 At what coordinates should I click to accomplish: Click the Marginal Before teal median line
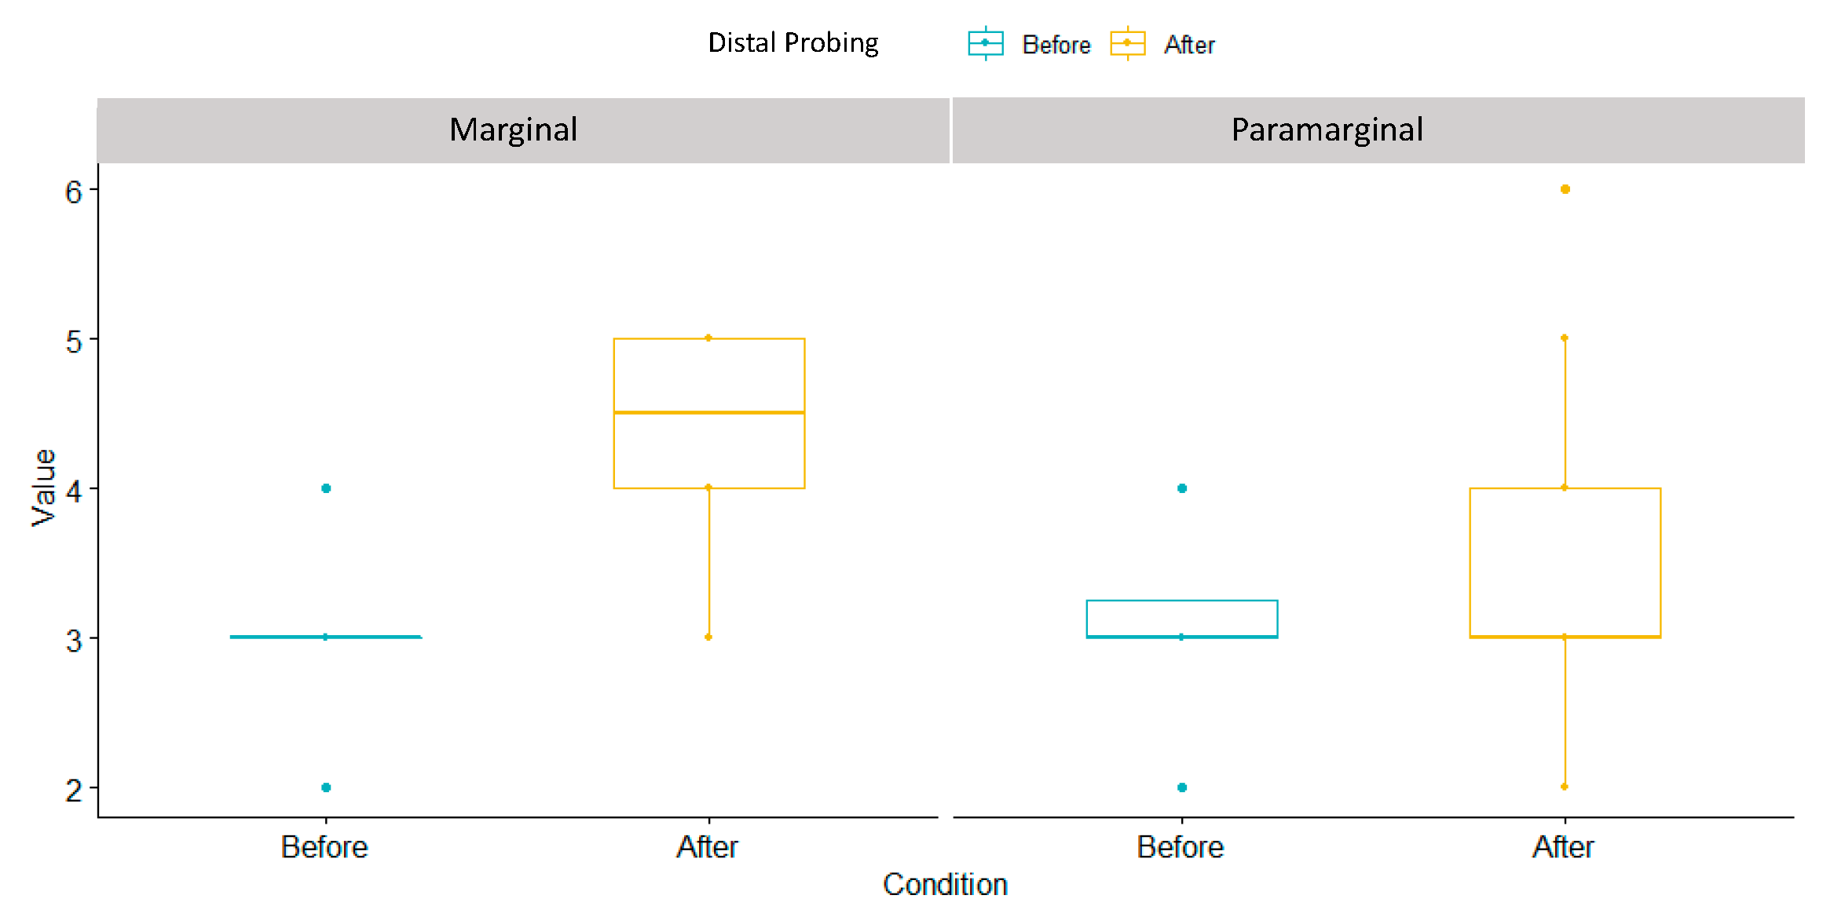click(x=275, y=637)
